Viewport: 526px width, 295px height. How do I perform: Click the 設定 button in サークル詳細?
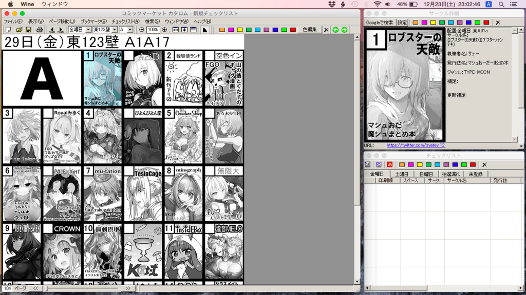pos(402,23)
